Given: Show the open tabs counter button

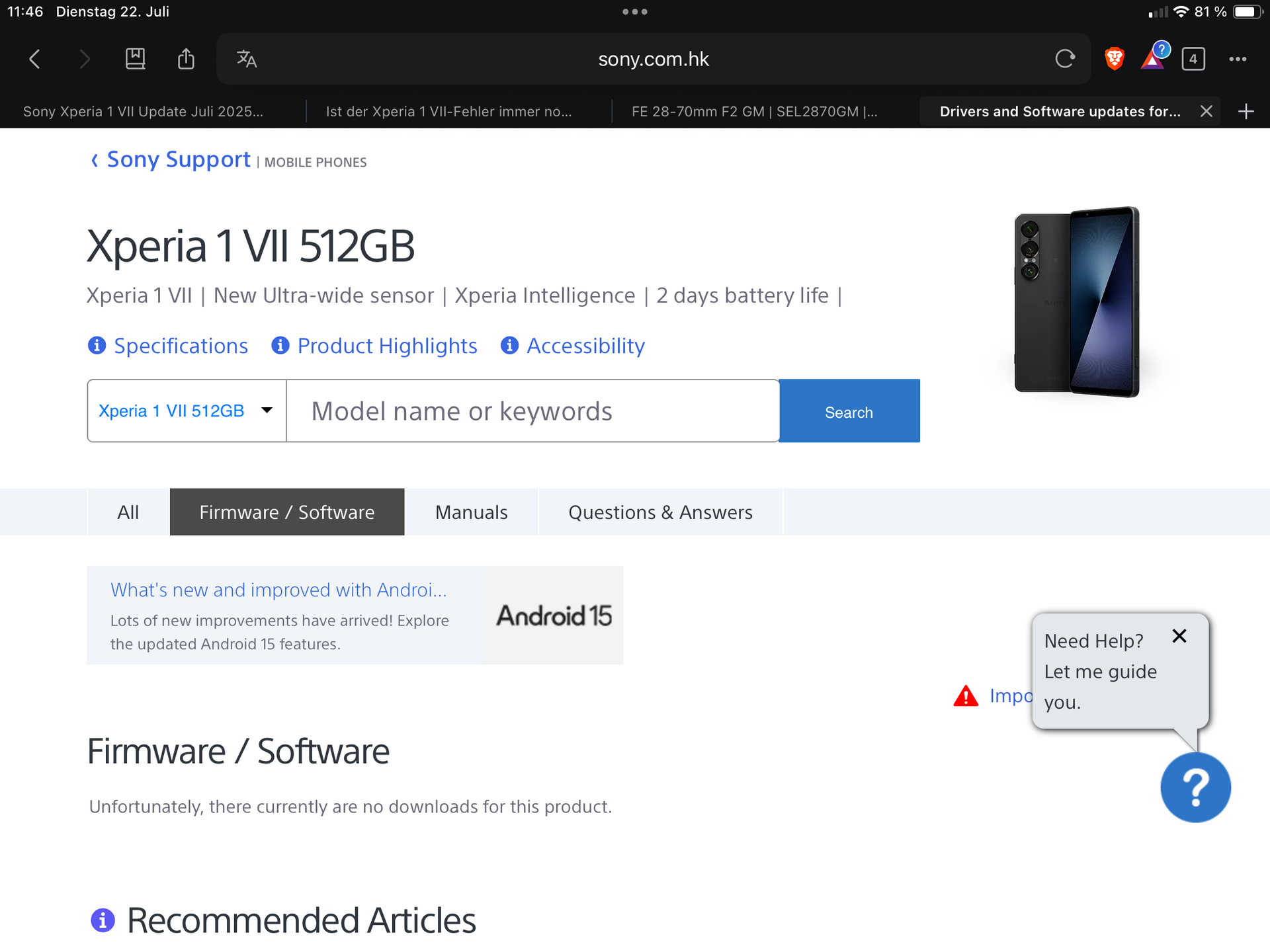Looking at the screenshot, I should click(1193, 59).
